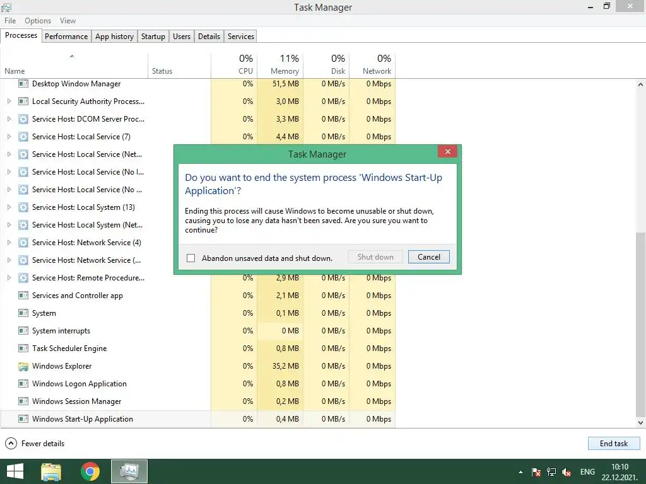Sort by the Name column header
The width and height of the screenshot is (646, 484).
click(x=74, y=65)
